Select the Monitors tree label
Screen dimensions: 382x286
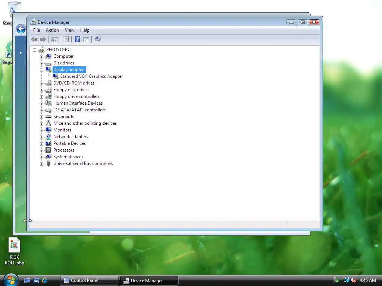(x=62, y=130)
